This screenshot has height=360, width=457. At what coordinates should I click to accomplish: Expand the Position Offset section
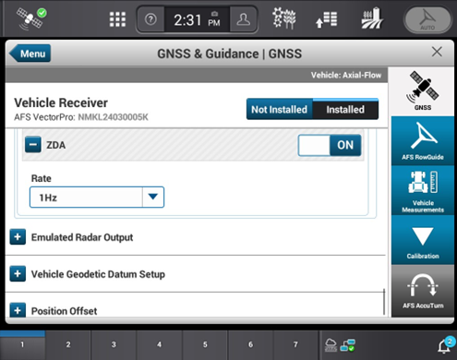point(18,310)
